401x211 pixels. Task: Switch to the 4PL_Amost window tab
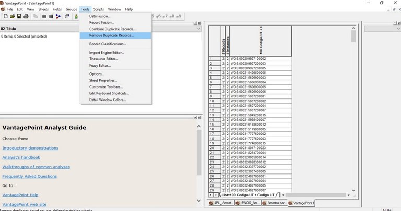(x=221, y=203)
